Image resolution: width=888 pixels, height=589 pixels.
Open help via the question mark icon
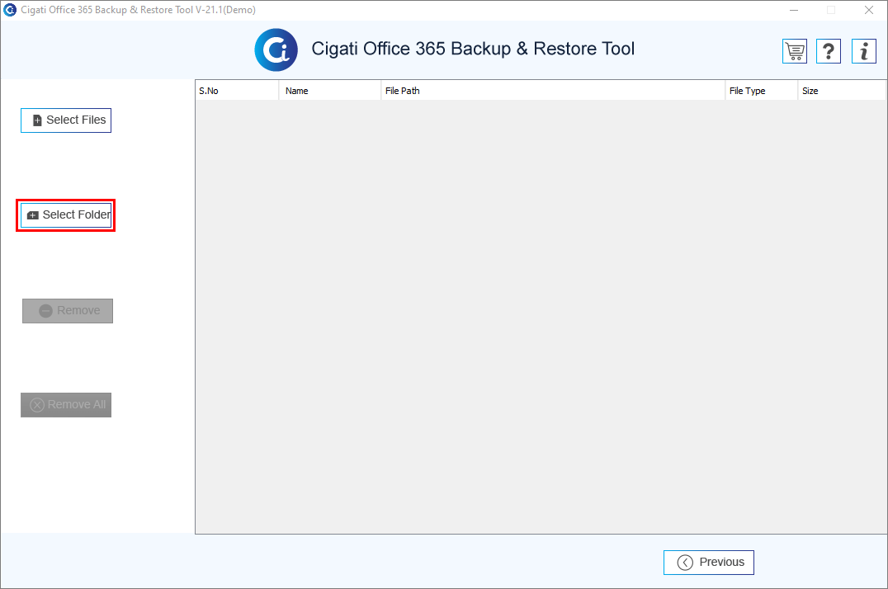coord(829,51)
